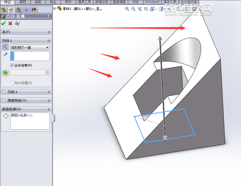Screen dimensions: 241x186
Task: Toggle 合并结果(M) checkbox
Action: coord(12,65)
